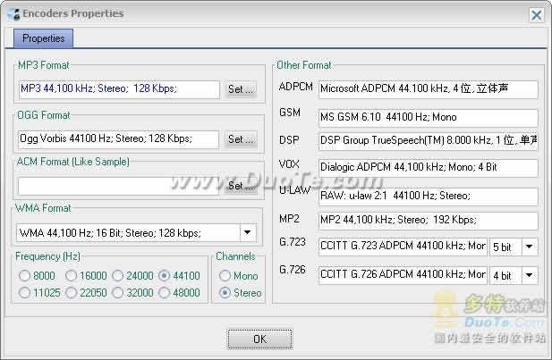Click the ADPCM format field
552x360 pixels.
(428, 89)
